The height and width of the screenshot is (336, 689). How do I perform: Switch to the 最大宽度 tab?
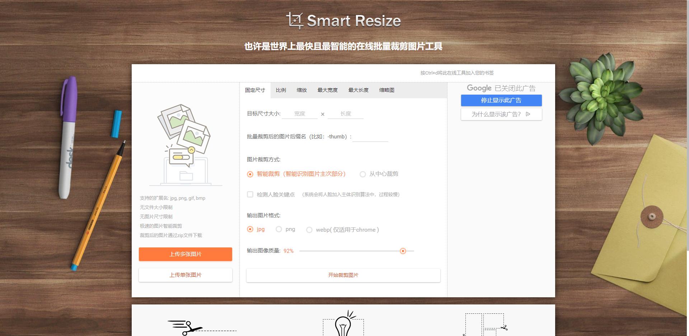click(x=327, y=90)
